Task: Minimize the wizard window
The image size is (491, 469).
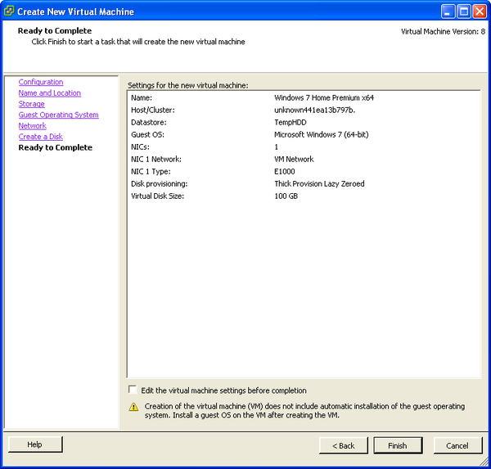Action: [448, 11]
